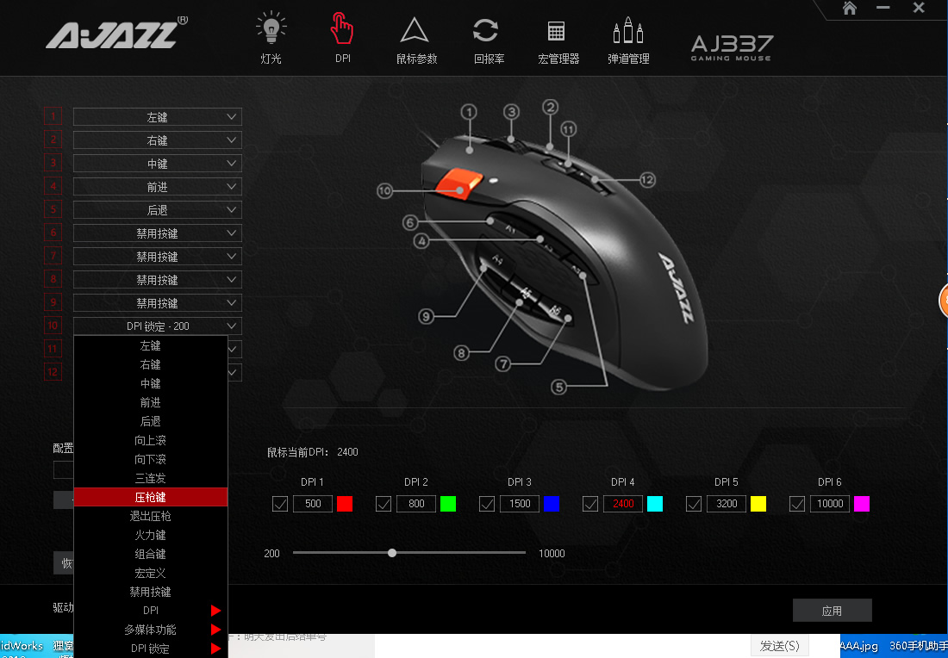
Task: Click circled marker 9 on mouse diagram
Action: pyautogui.click(x=427, y=316)
